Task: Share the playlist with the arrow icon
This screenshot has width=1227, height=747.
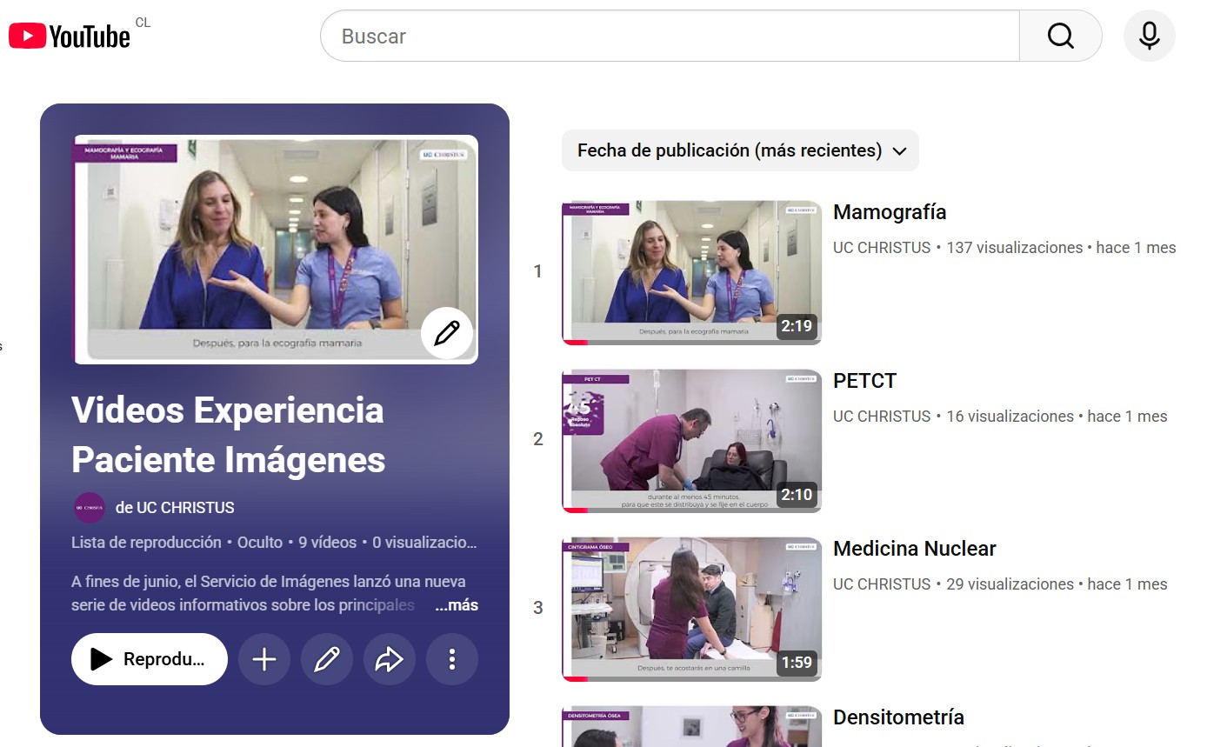Action: (390, 659)
